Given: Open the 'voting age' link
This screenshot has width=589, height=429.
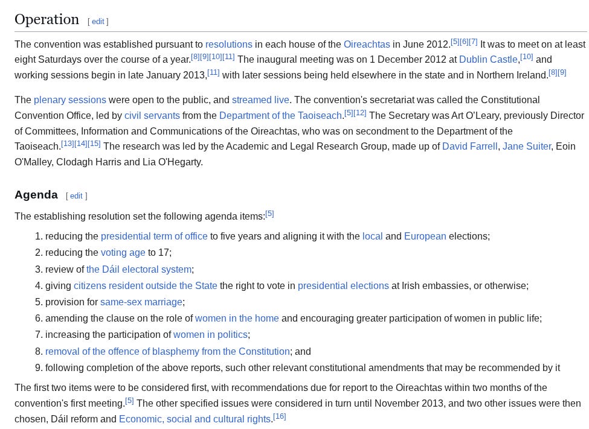Looking at the screenshot, I should click(x=123, y=253).
